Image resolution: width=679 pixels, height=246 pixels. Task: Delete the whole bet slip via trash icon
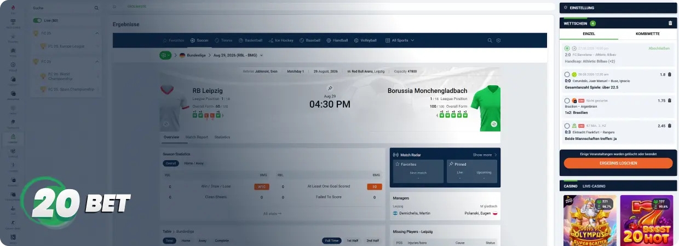pyautogui.click(x=670, y=24)
